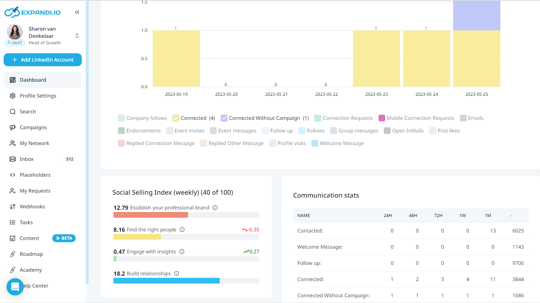This screenshot has width=540, height=303.
Task: Go to Profile Settings
Action: pyautogui.click(x=43, y=96)
